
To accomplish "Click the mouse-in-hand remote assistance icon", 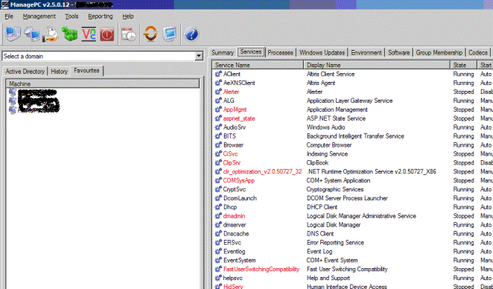I will coord(51,34).
